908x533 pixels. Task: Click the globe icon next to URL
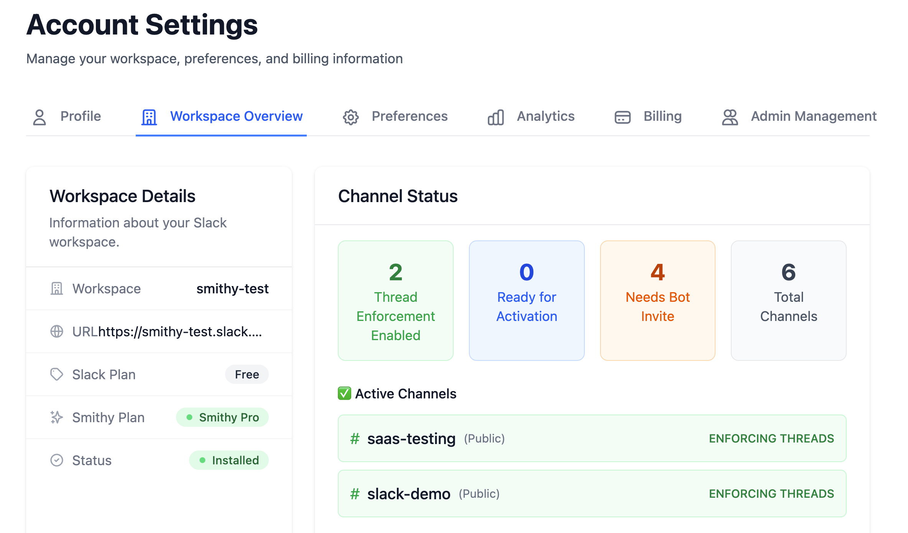tap(57, 331)
